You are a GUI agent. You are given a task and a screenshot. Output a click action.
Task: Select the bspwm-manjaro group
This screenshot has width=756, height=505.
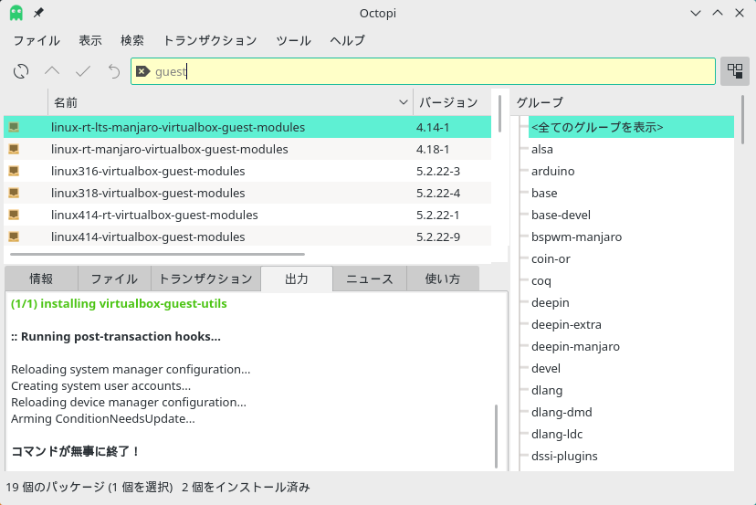pos(577,237)
